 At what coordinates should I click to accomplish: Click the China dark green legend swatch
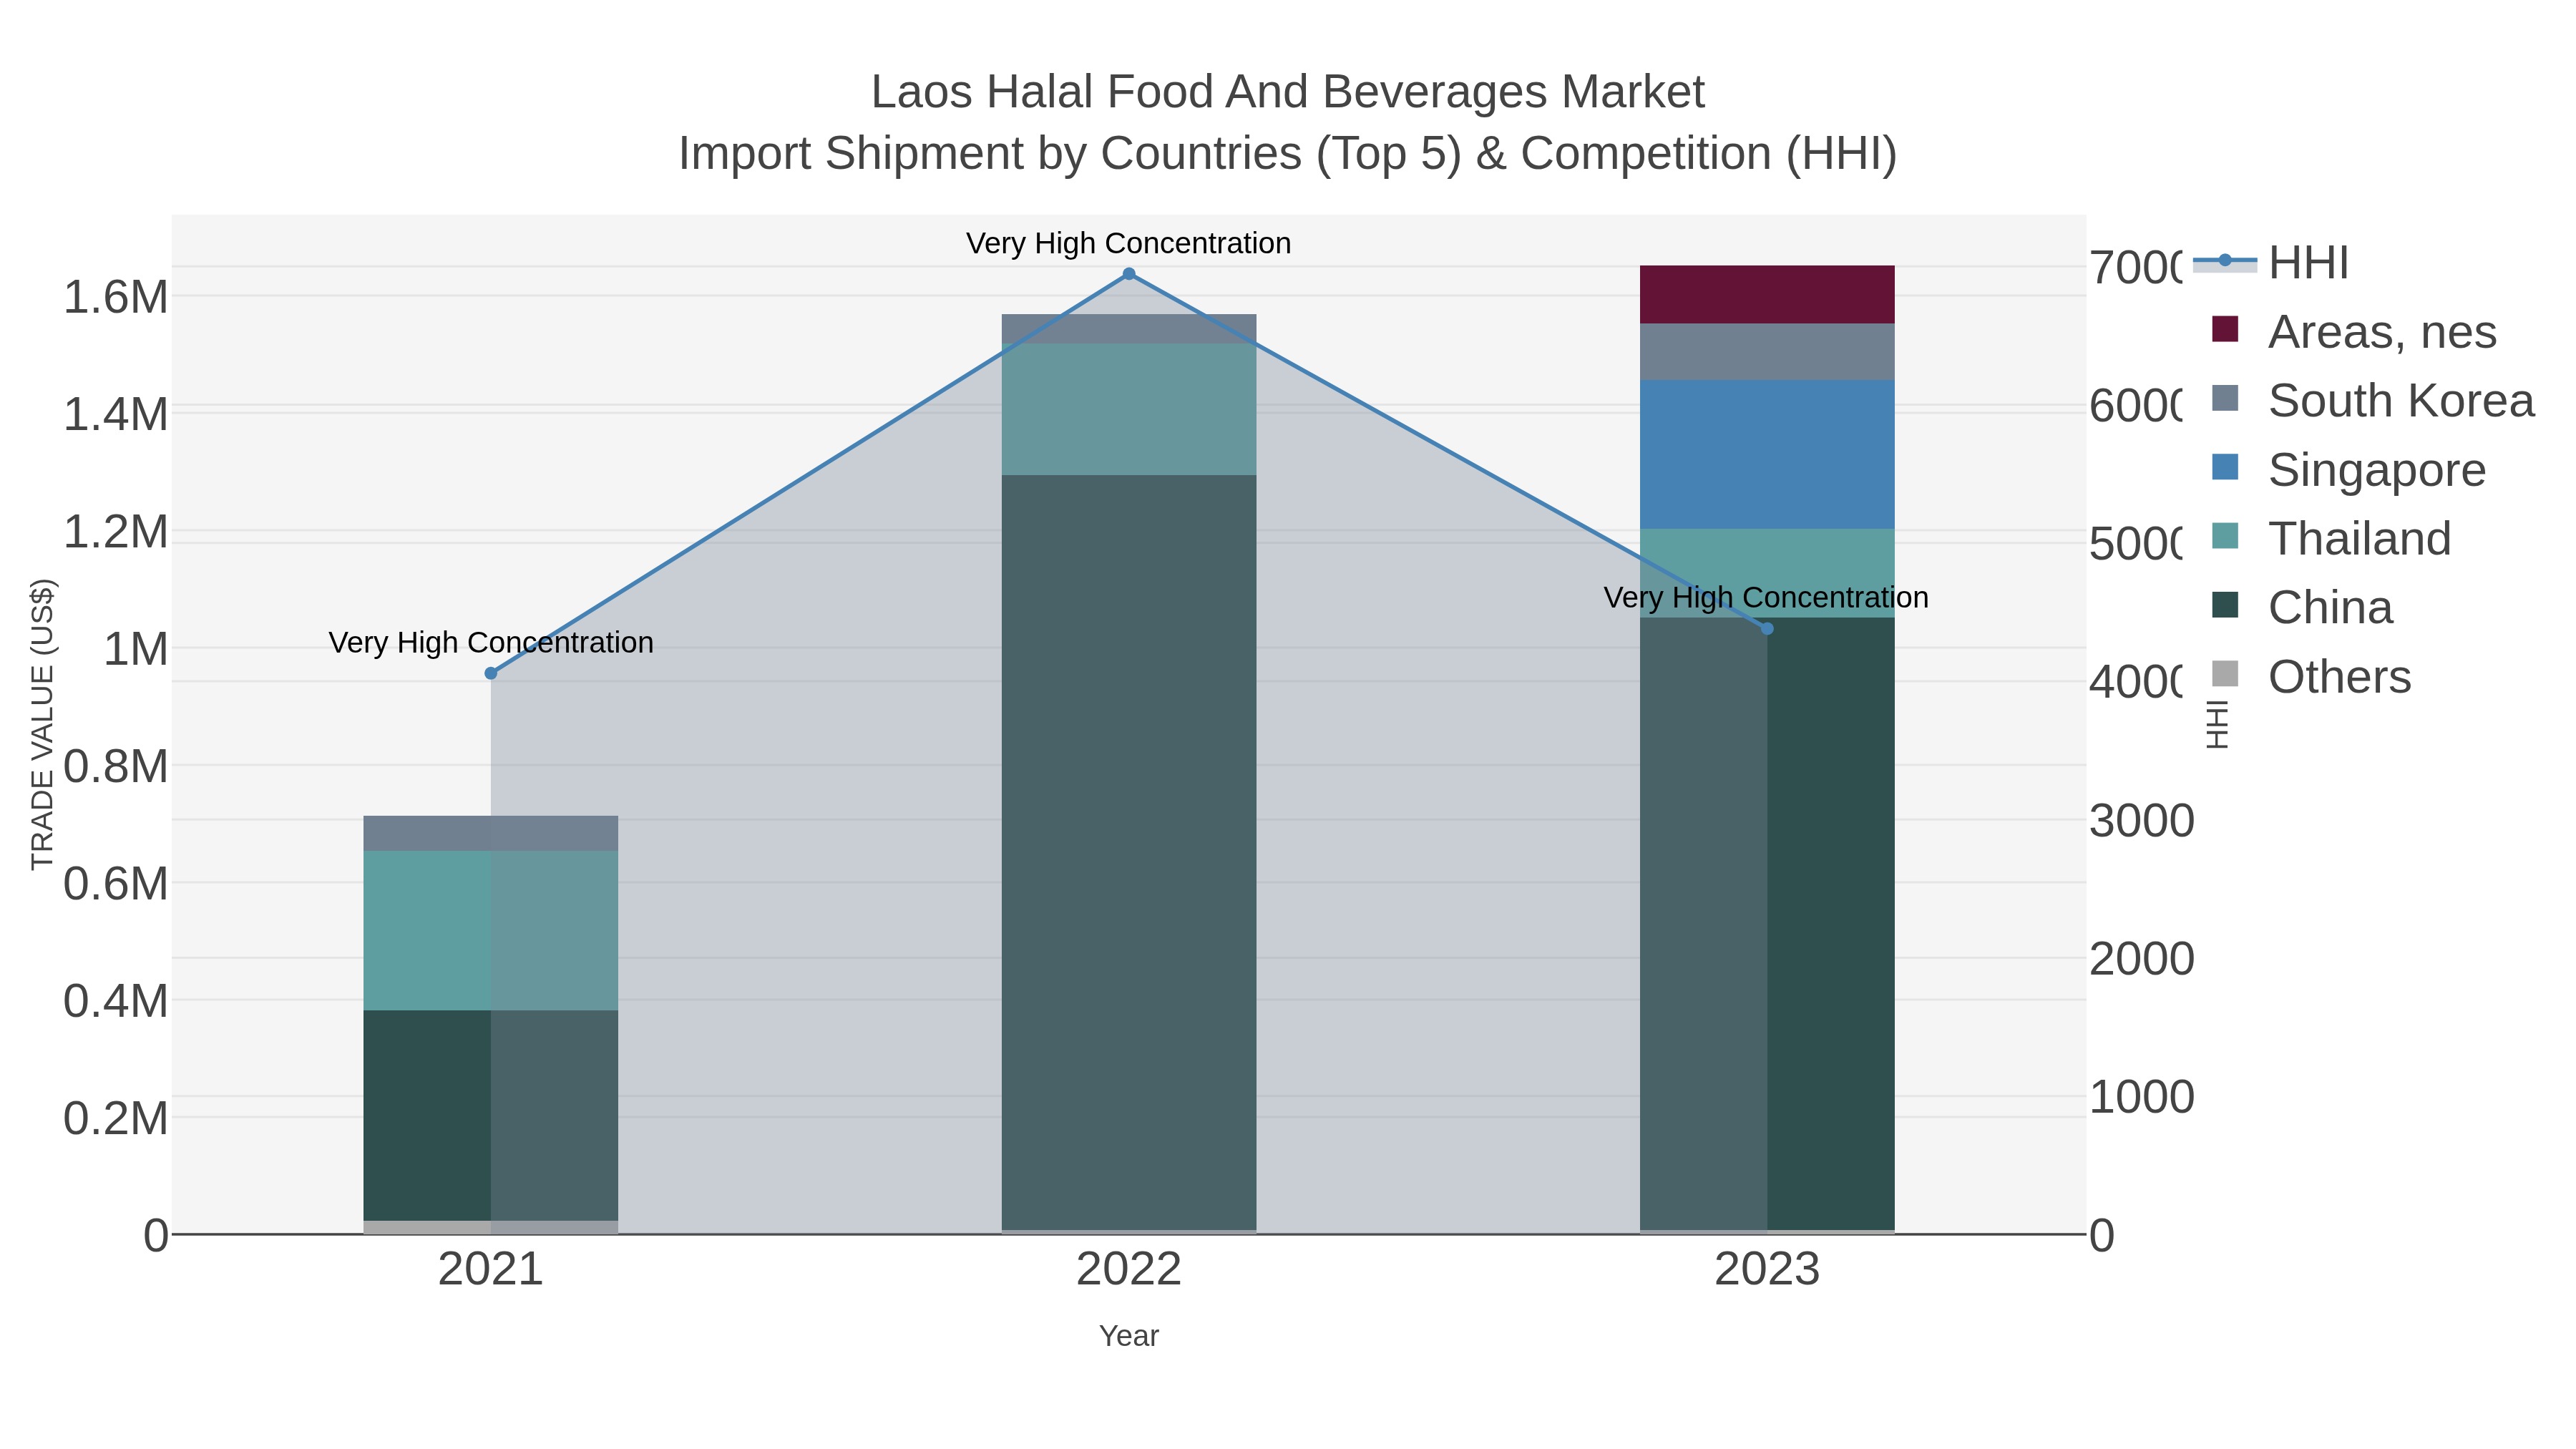coord(2225,605)
